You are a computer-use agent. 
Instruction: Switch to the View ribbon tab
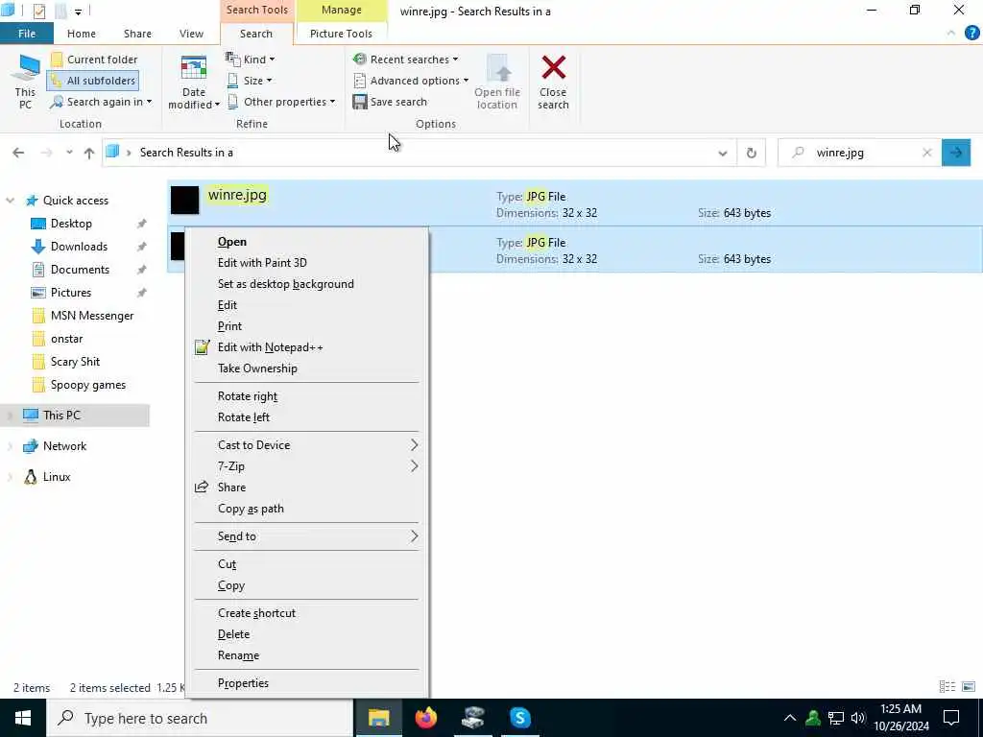[x=191, y=34]
